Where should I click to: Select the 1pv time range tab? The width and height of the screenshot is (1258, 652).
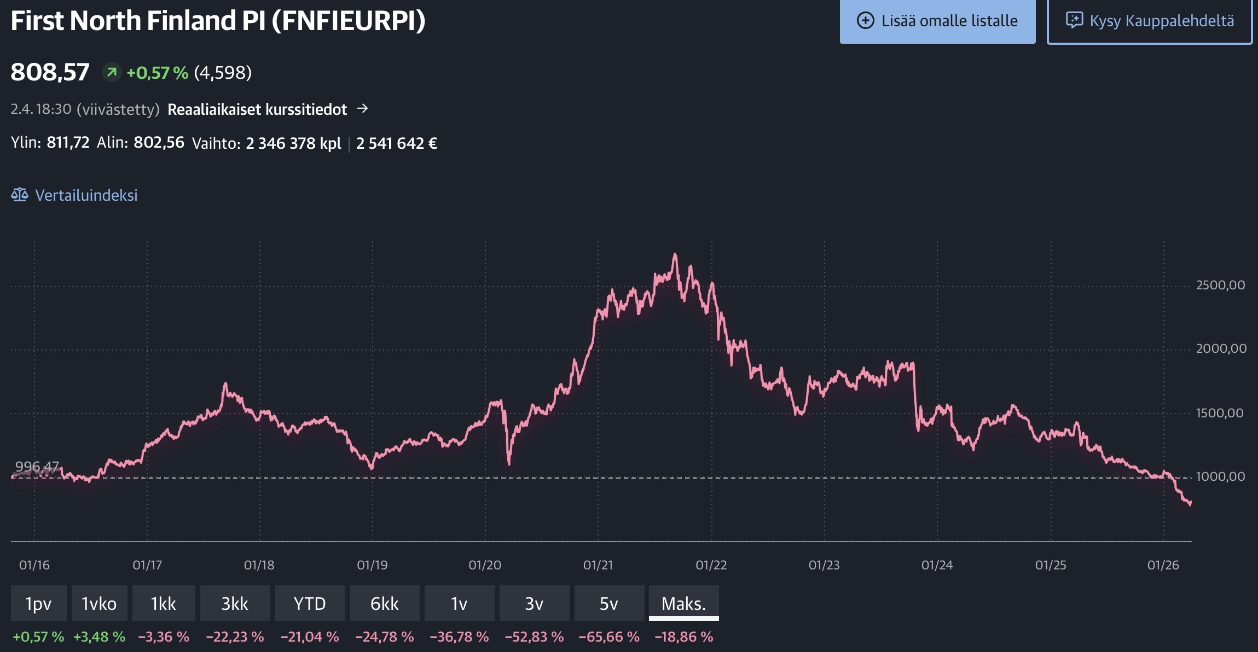38,603
